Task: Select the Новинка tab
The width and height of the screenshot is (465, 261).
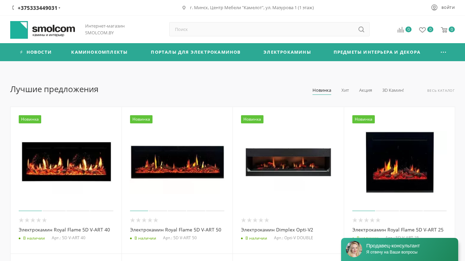Action: (x=322, y=90)
